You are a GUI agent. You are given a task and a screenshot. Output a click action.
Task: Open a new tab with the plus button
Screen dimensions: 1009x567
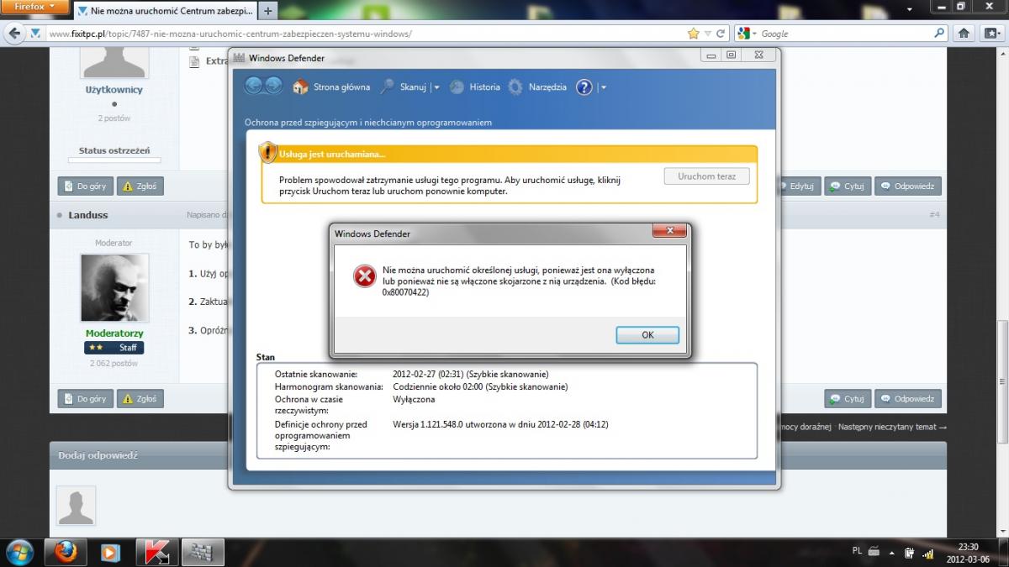click(268, 11)
